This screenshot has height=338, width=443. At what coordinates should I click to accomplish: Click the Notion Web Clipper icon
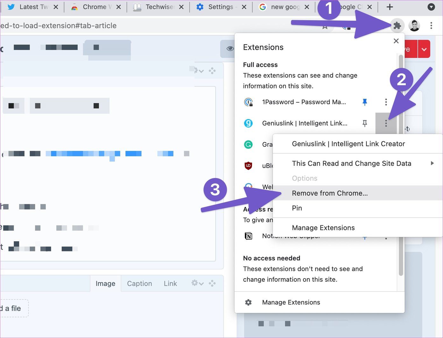click(248, 236)
